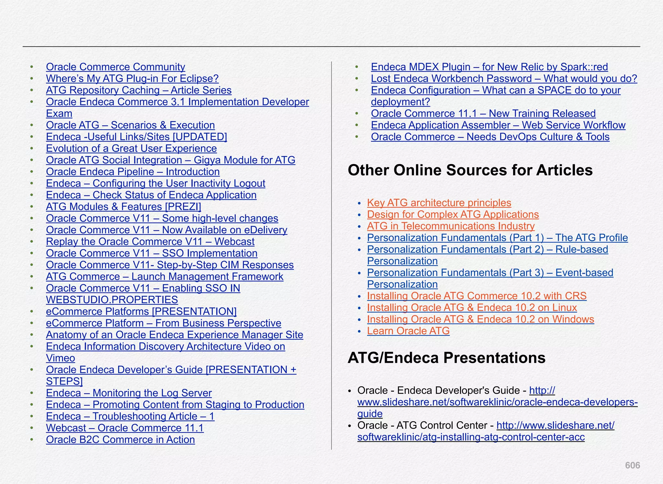Click ATG in Telecommunications Industry link

[451, 226]
